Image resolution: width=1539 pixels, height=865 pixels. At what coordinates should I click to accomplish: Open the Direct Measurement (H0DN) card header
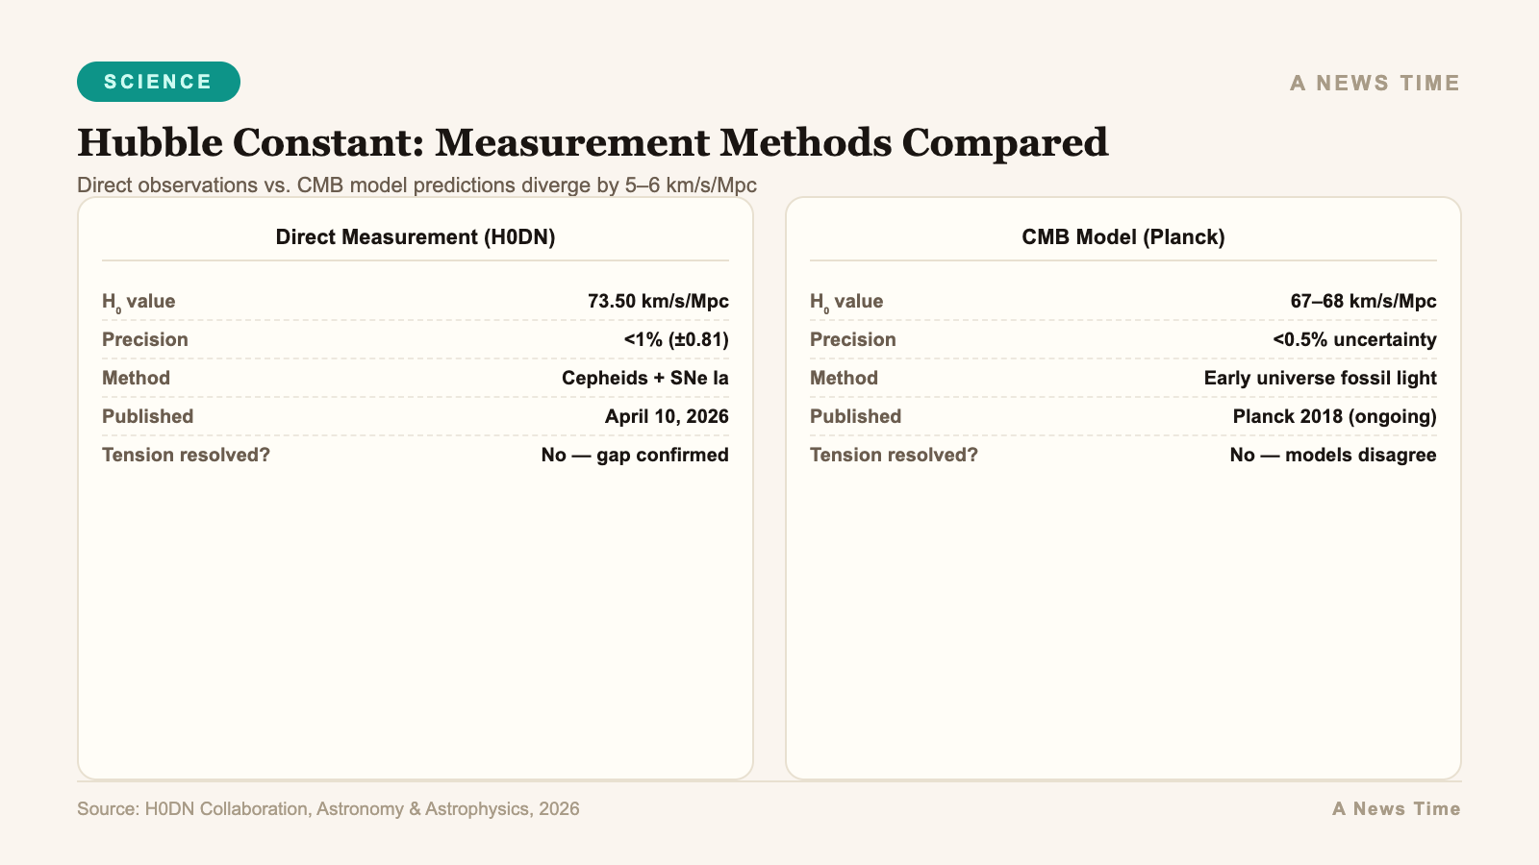coord(416,236)
